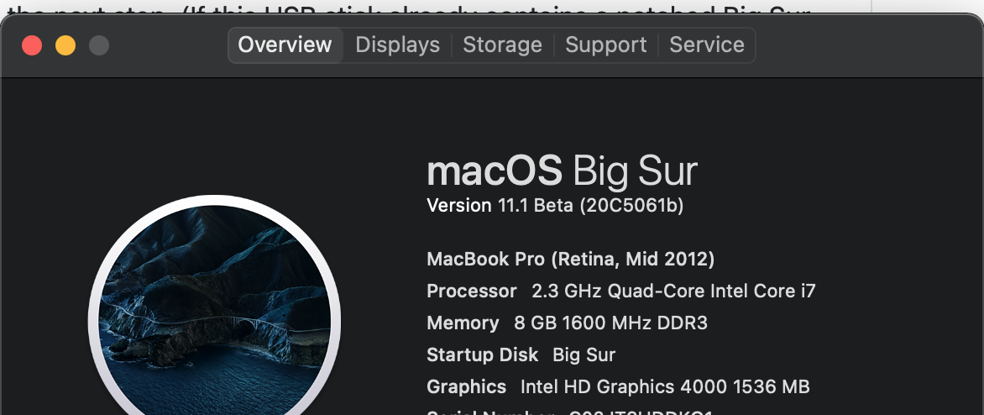Click the Memory label
The height and width of the screenshot is (415, 984).
(x=463, y=323)
